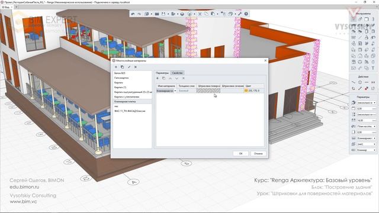Undo the last action in main toolbar
This screenshot has height=213, width=379.
click(x=133, y=14)
